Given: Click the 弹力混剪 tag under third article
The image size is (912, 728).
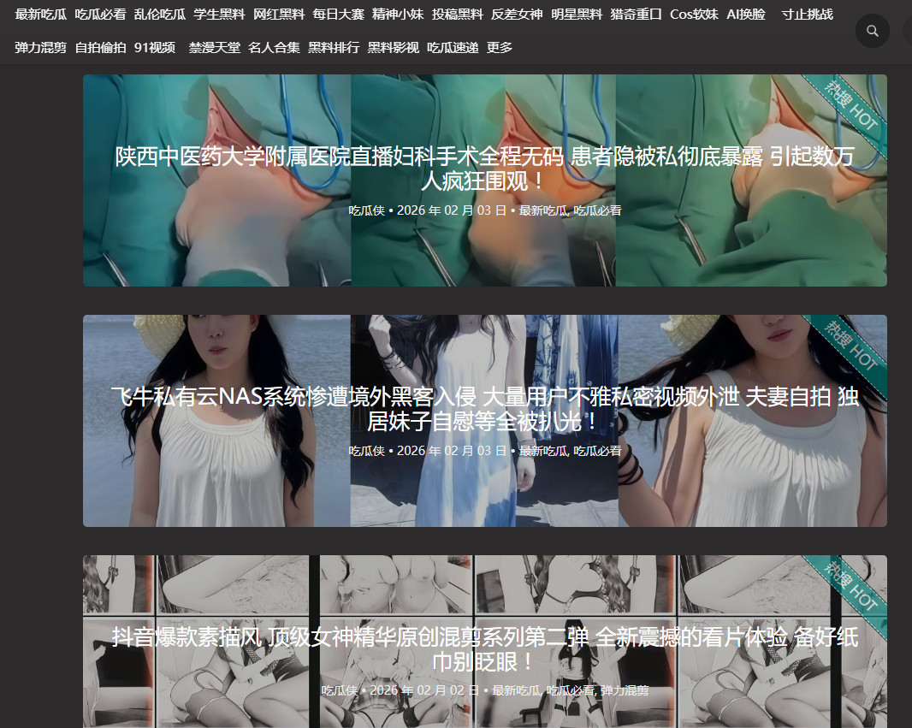Looking at the screenshot, I should [x=624, y=690].
